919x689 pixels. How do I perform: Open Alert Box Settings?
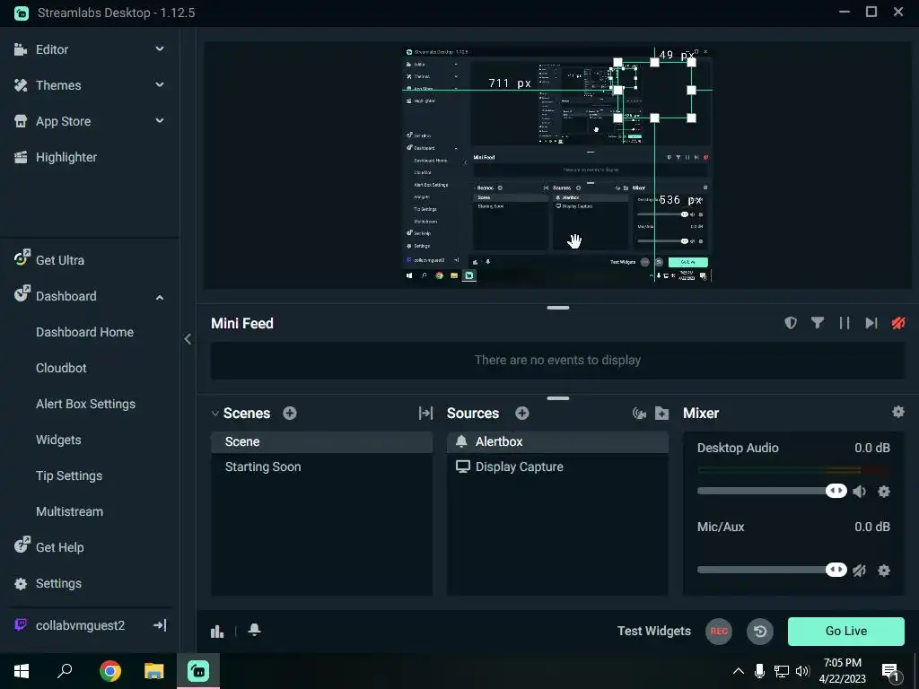pyautogui.click(x=85, y=404)
